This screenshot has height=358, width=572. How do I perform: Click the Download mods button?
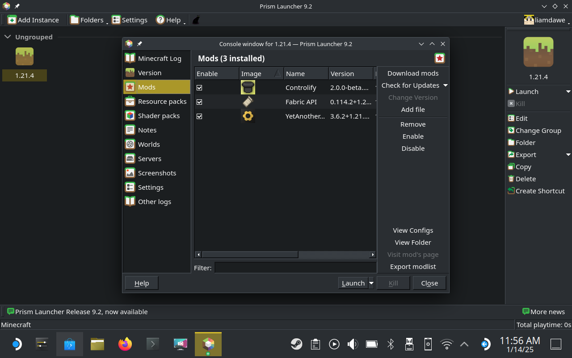(412, 73)
